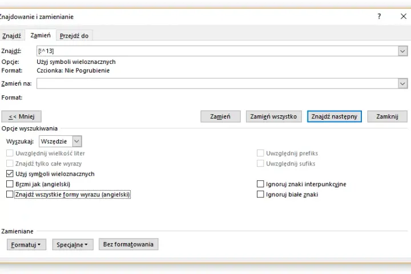The width and height of the screenshot is (411, 274).
Task: Expand the Znajdź field history dropdown
Action: [403, 51]
